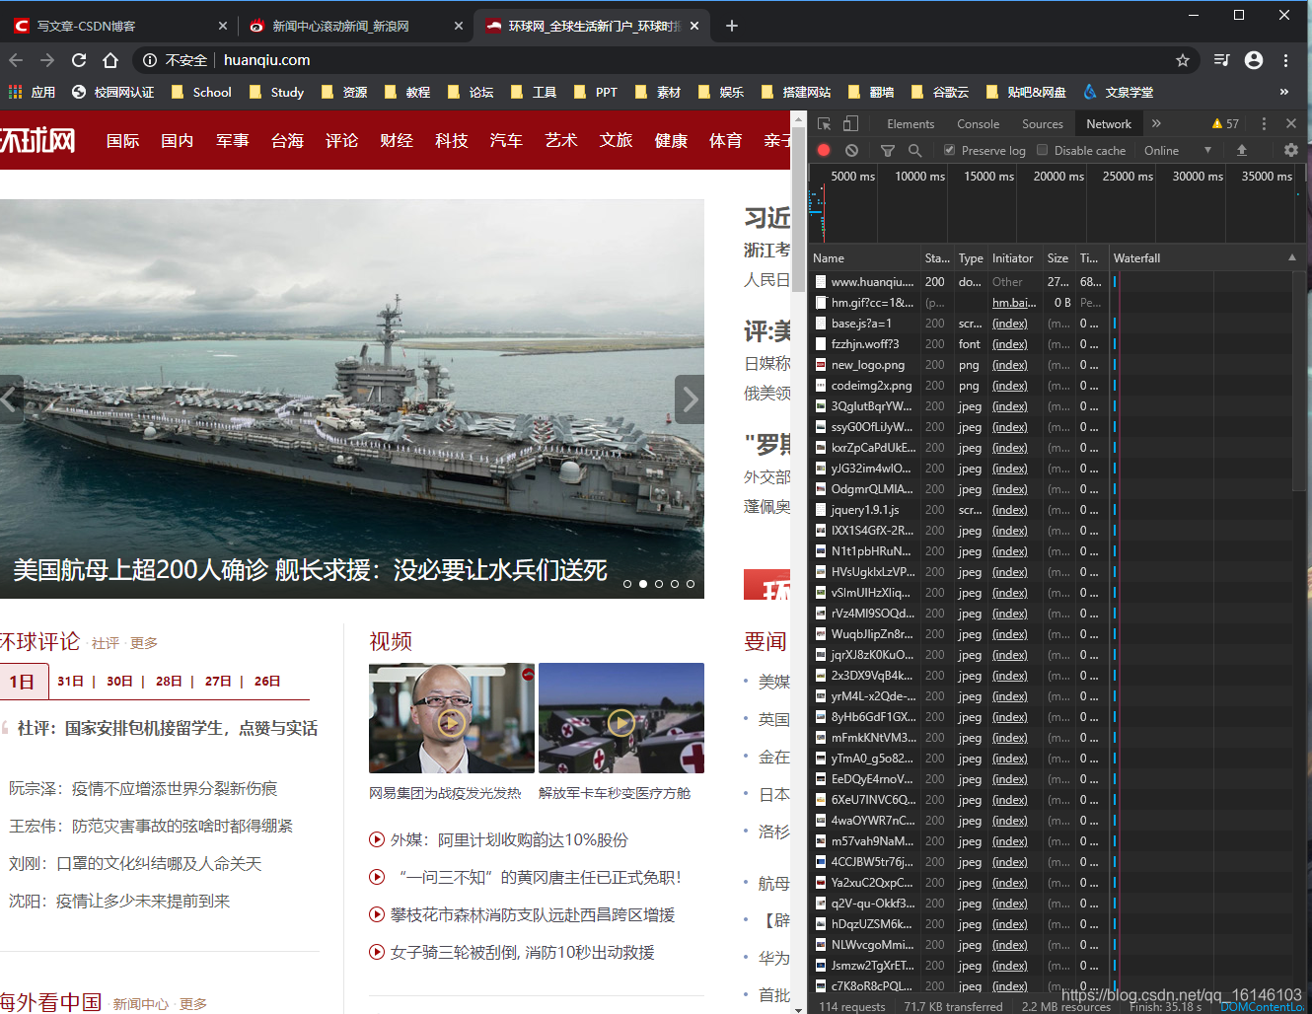Screen dimensions: 1312x1014
Task: Switch to the Elements tab
Action: (911, 123)
